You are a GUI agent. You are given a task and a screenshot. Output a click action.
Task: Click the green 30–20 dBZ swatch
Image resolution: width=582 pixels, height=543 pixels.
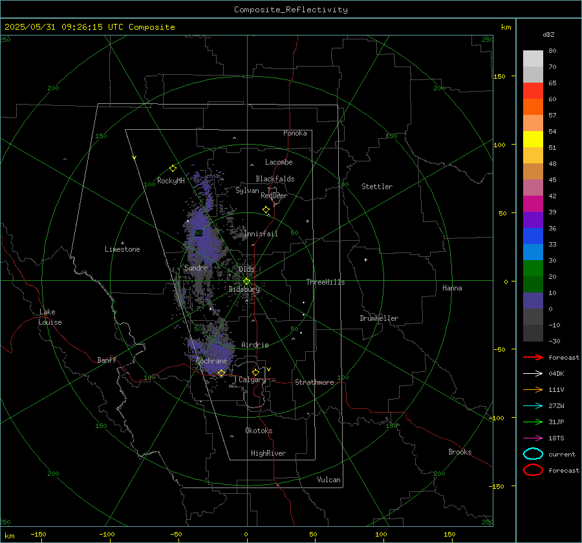533,269
